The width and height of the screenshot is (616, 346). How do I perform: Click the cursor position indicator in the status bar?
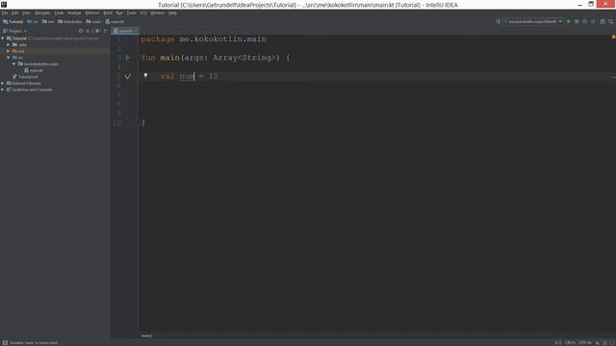click(558, 343)
